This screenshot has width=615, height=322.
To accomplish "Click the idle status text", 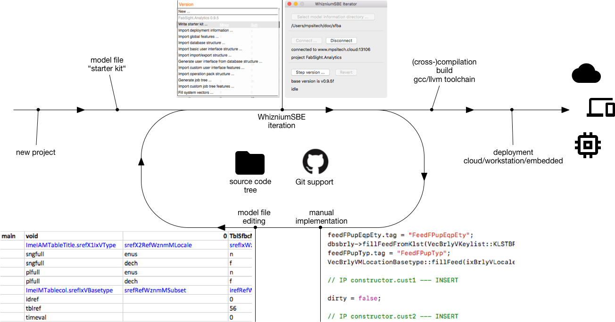I will coord(295,89).
